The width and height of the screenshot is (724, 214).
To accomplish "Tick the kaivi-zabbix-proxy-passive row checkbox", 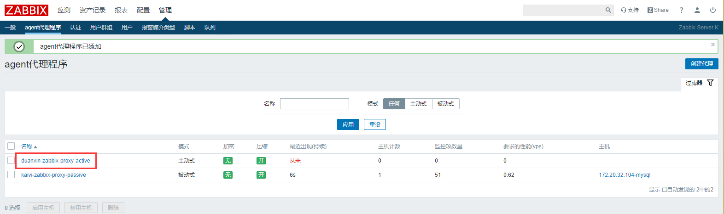I will pyautogui.click(x=11, y=175).
